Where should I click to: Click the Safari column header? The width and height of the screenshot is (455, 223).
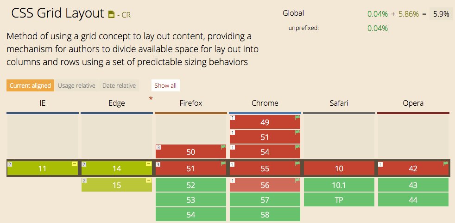[x=339, y=103]
